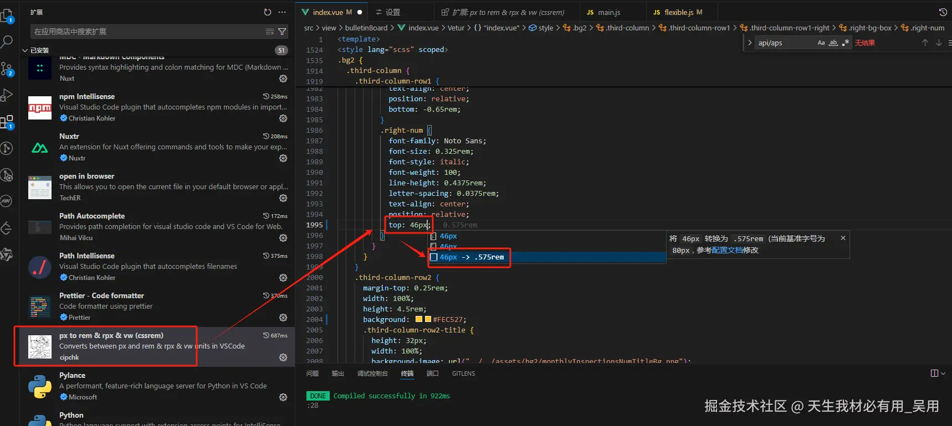The width and height of the screenshot is (952, 426).
Task: Switch to index.vue editor tab
Action: click(x=331, y=12)
